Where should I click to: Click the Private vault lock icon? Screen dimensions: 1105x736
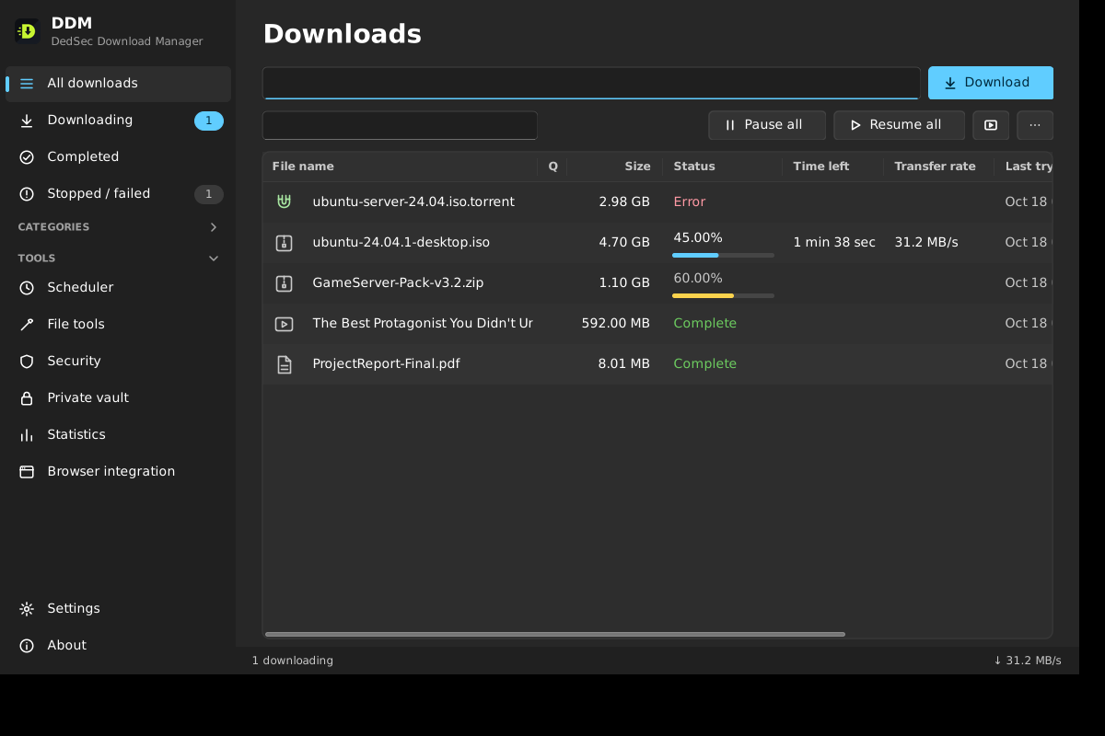pos(27,398)
